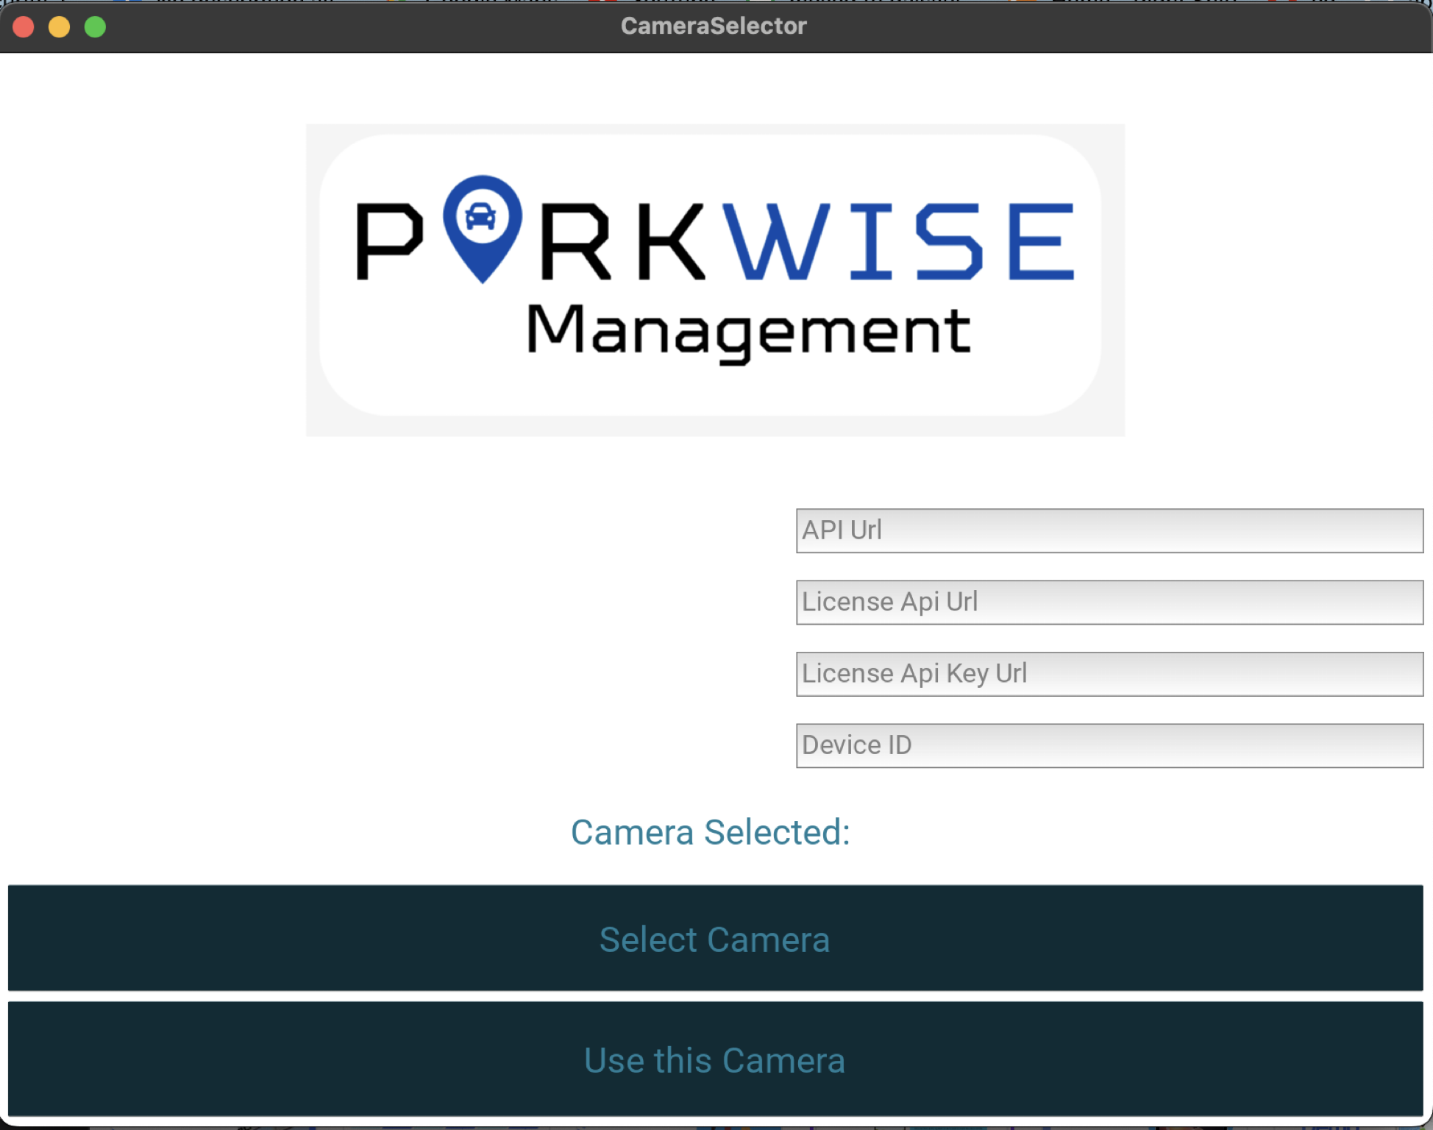Click the Select Camera button
The image size is (1433, 1130).
[715, 938]
